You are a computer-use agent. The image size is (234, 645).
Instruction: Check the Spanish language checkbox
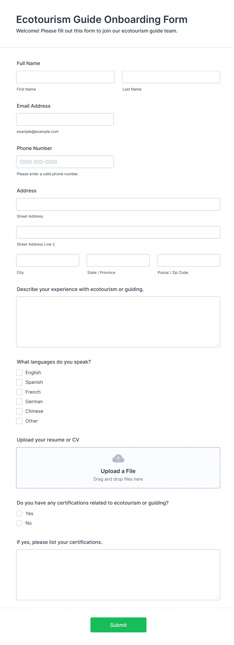19,382
